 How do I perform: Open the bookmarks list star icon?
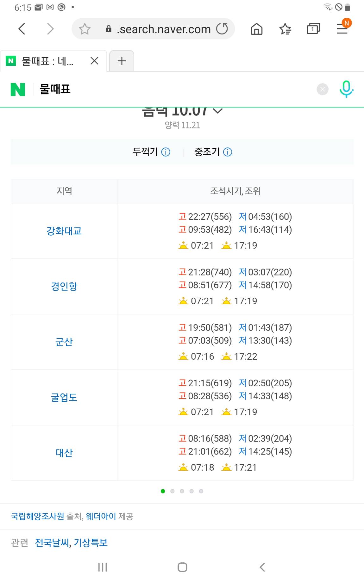[x=285, y=29]
